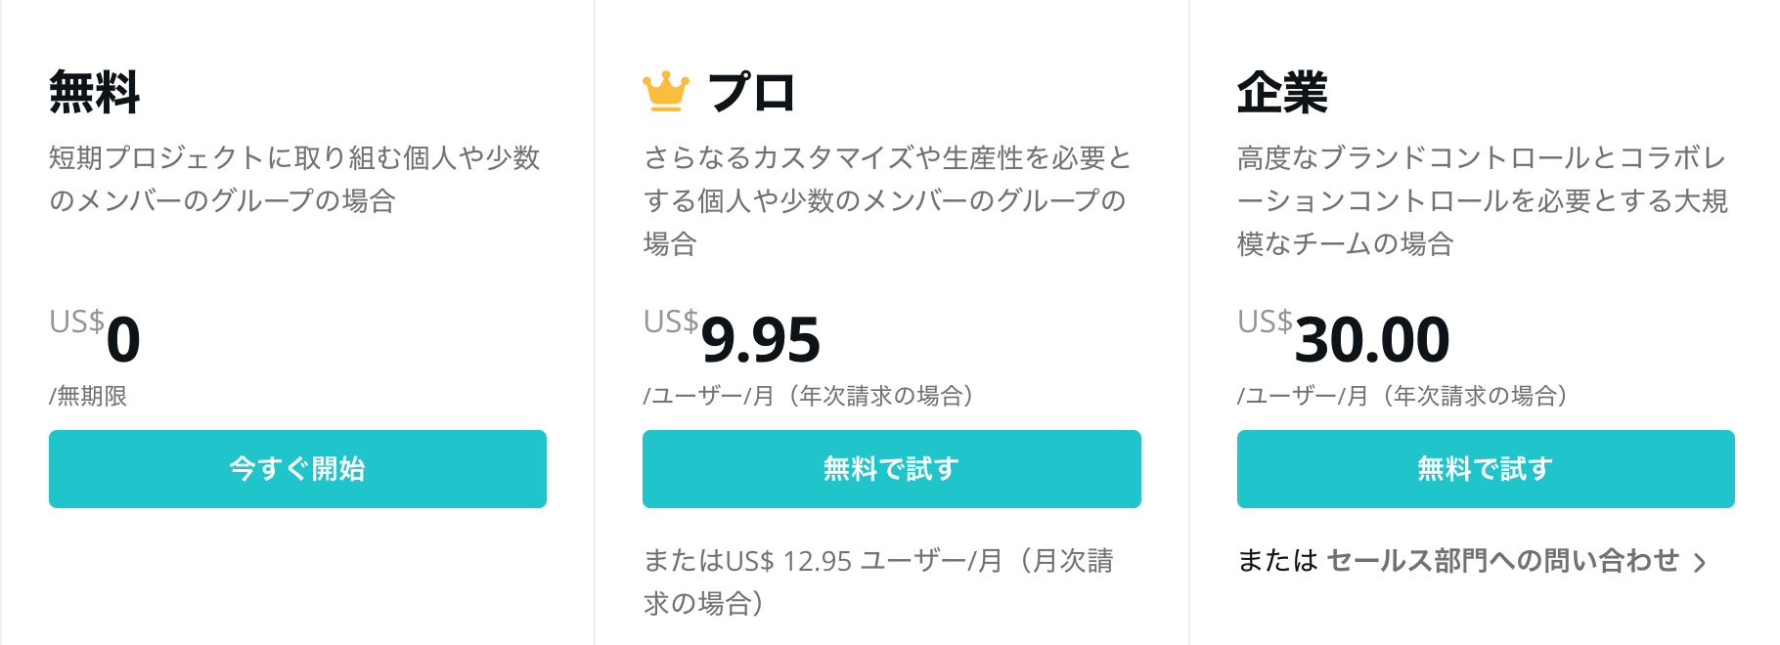Click the 企業 plan description starting 高度なブランド
This screenshot has width=1780, height=645.
point(1483,200)
